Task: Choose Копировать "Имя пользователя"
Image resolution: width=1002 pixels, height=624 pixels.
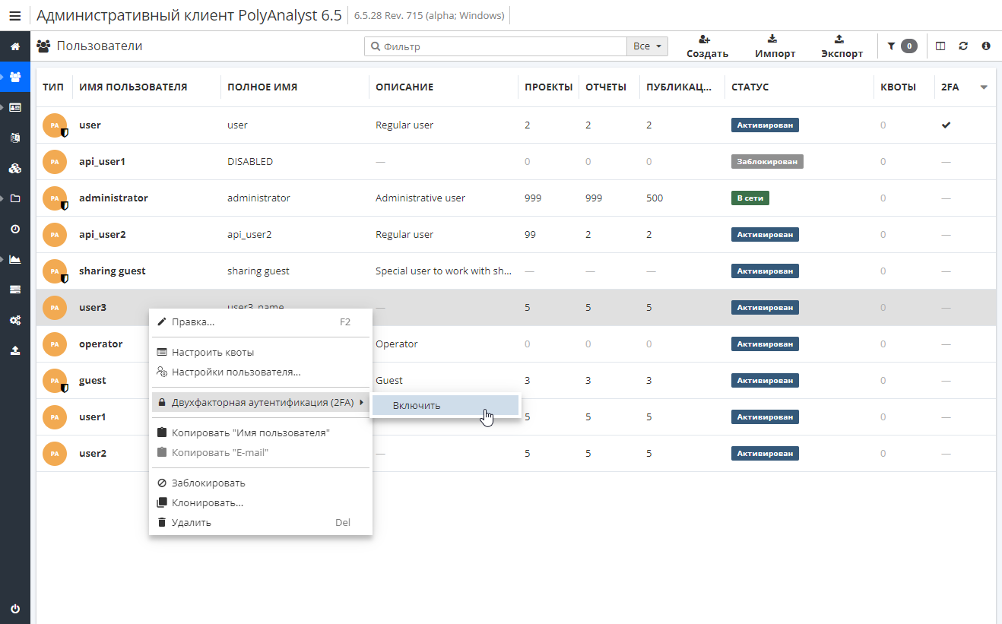Action: point(260,432)
